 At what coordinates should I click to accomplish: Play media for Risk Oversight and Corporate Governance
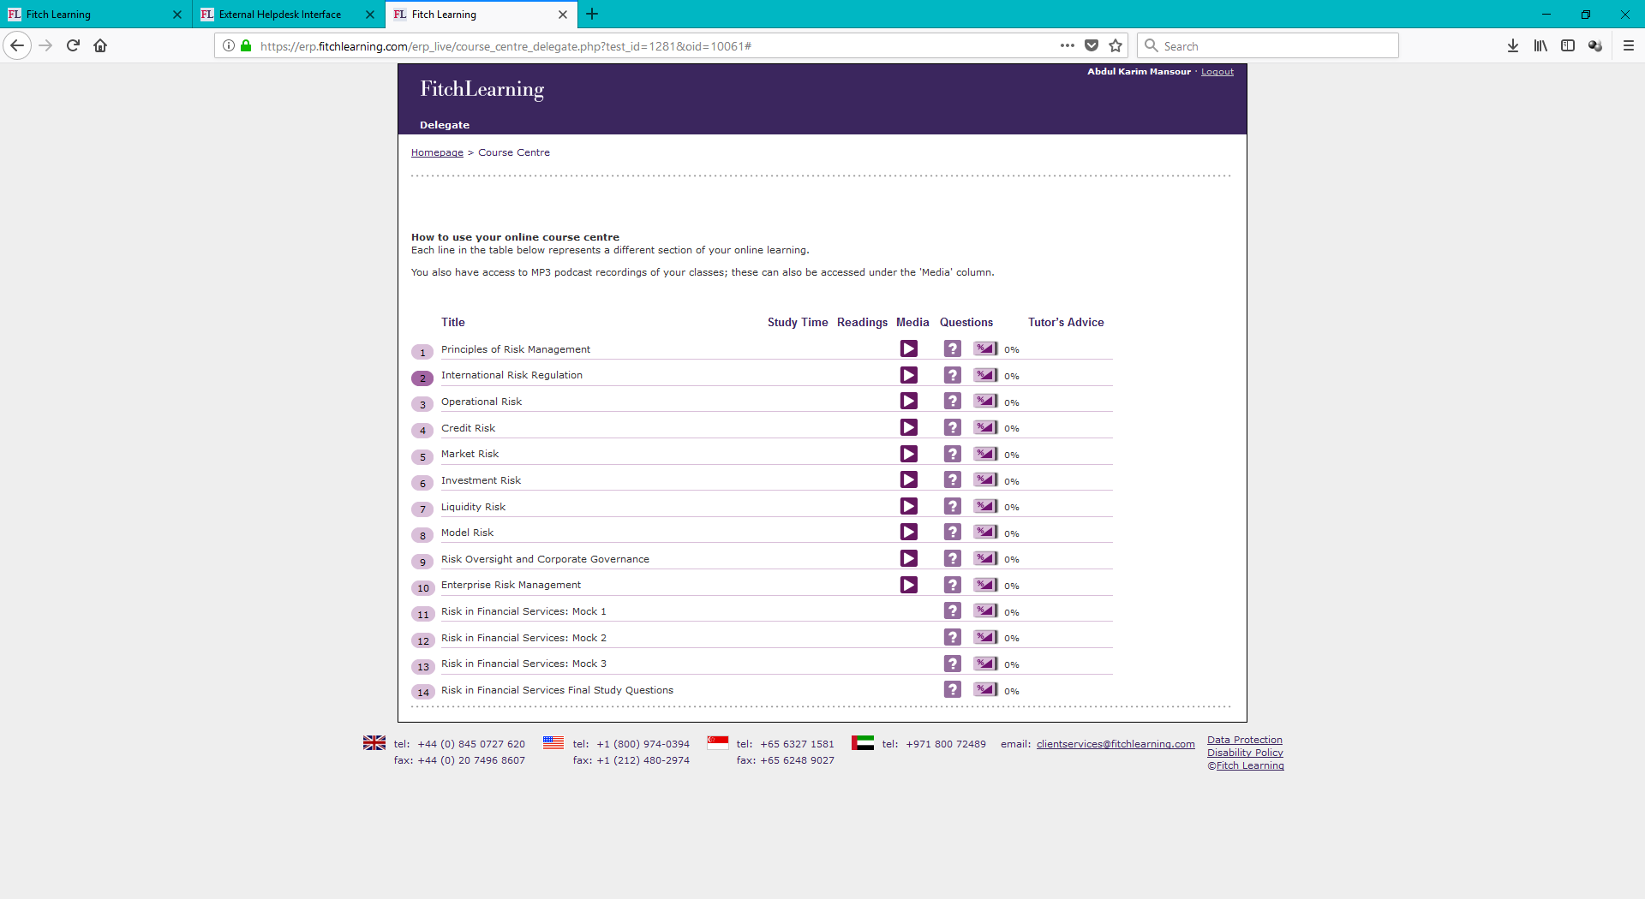[909, 558]
